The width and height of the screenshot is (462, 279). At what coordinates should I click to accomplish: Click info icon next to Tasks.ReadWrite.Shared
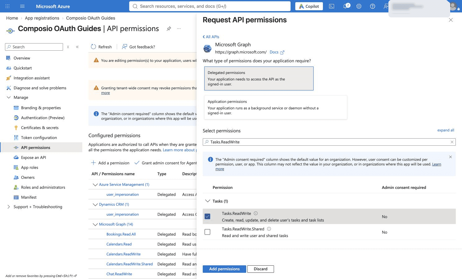[269, 229]
